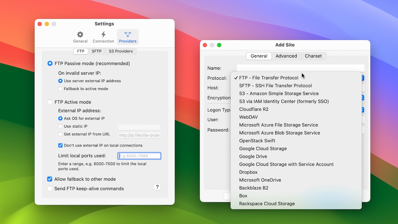Toggle Don't use external IP on local connections
398x224 pixels.
[x=60, y=145]
